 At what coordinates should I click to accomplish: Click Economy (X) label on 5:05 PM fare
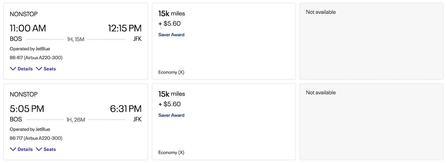(171, 153)
